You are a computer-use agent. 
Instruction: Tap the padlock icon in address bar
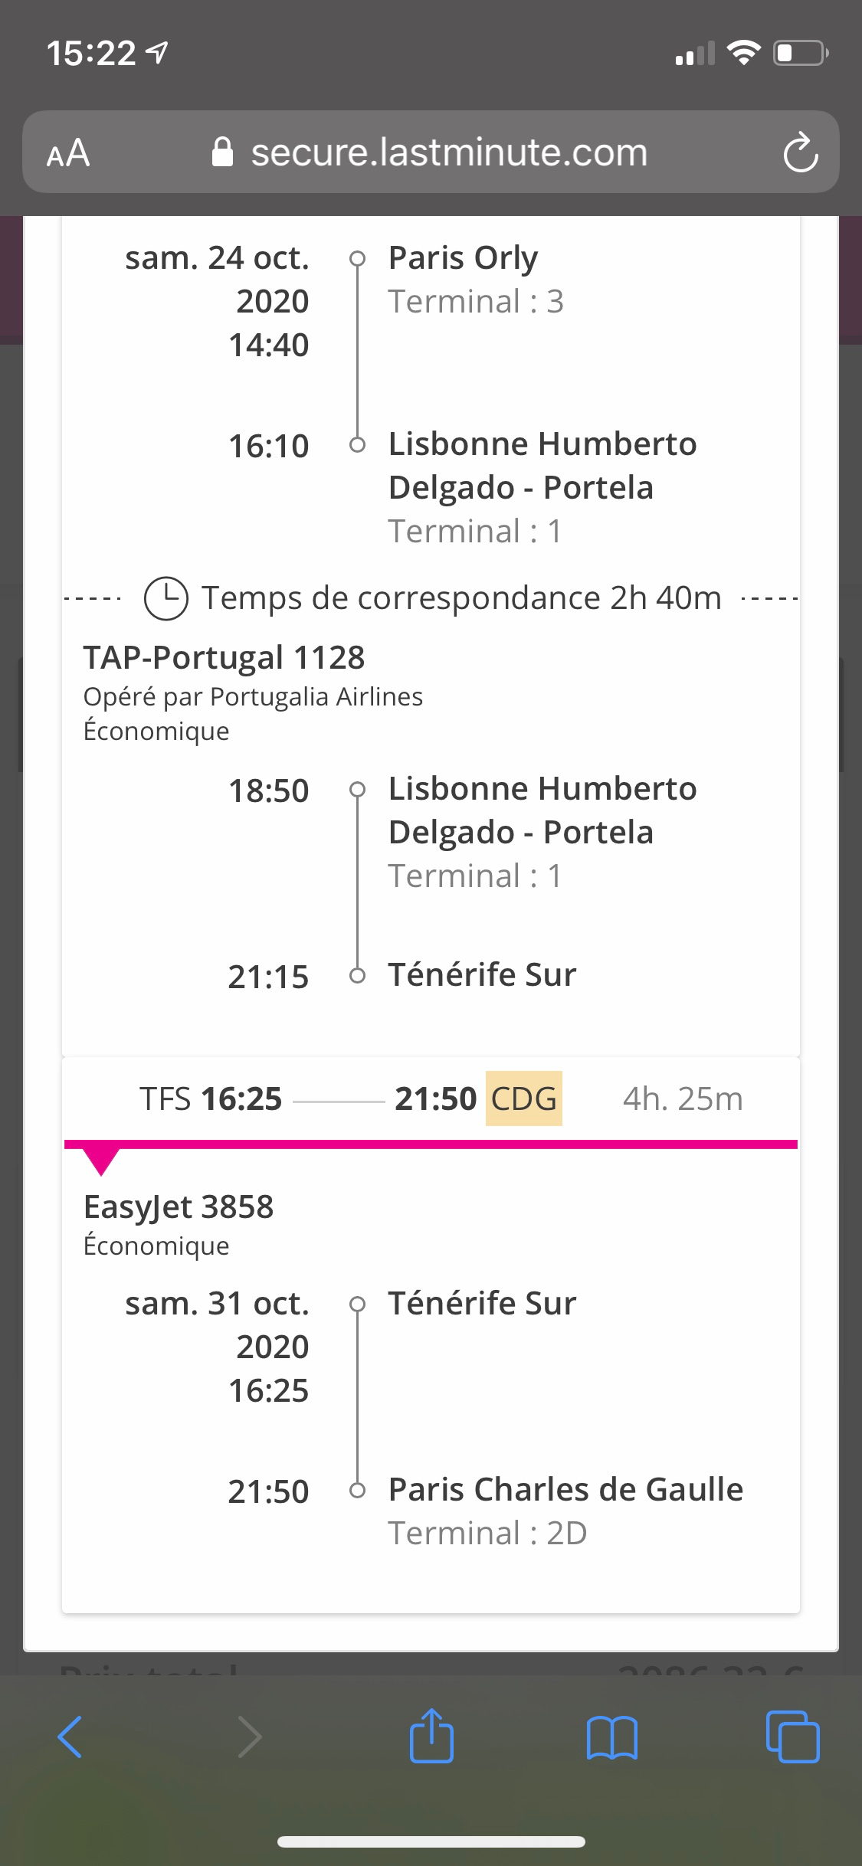(222, 152)
